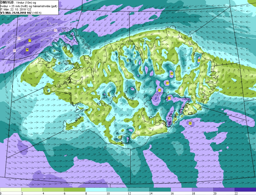Screen dimensions: 256x195
Task: Pick the 18–20 m/s medium purple legend swatch
Action: [202, 190]
